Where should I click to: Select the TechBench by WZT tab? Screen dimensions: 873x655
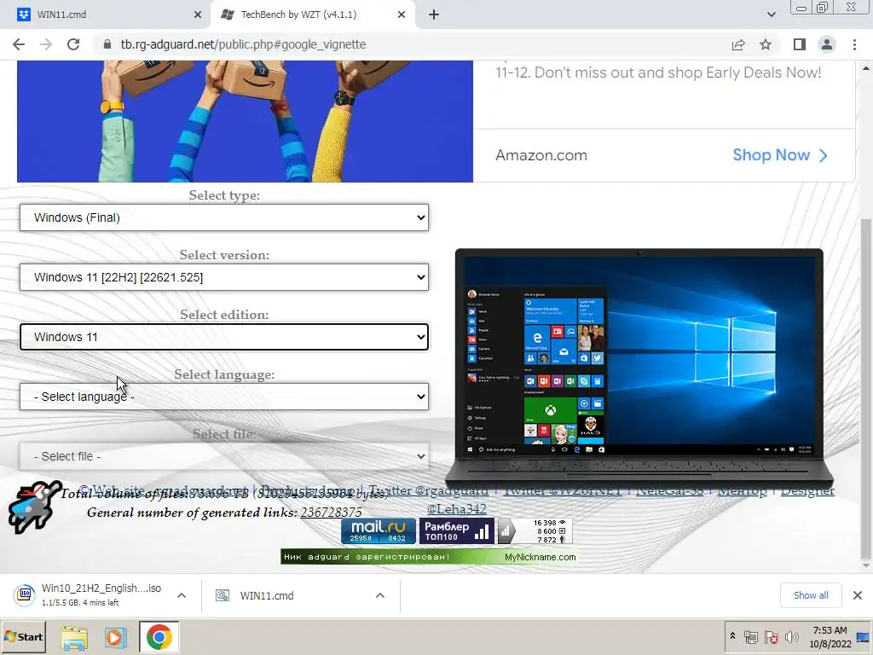click(312, 14)
